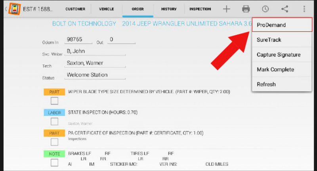Tap the STATE INSPECTION (HOURS: 0.70) line
The height and width of the screenshot is (171, 317).
tap(103, 112)
